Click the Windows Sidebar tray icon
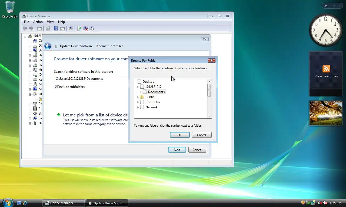346x207 pixels. [x=313, y=203]
